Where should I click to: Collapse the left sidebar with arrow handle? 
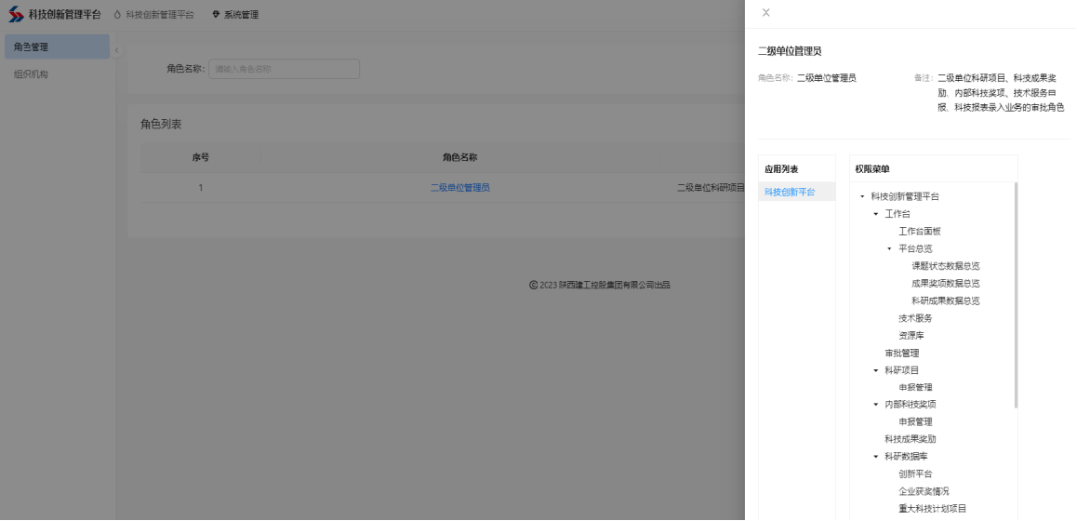116,49
